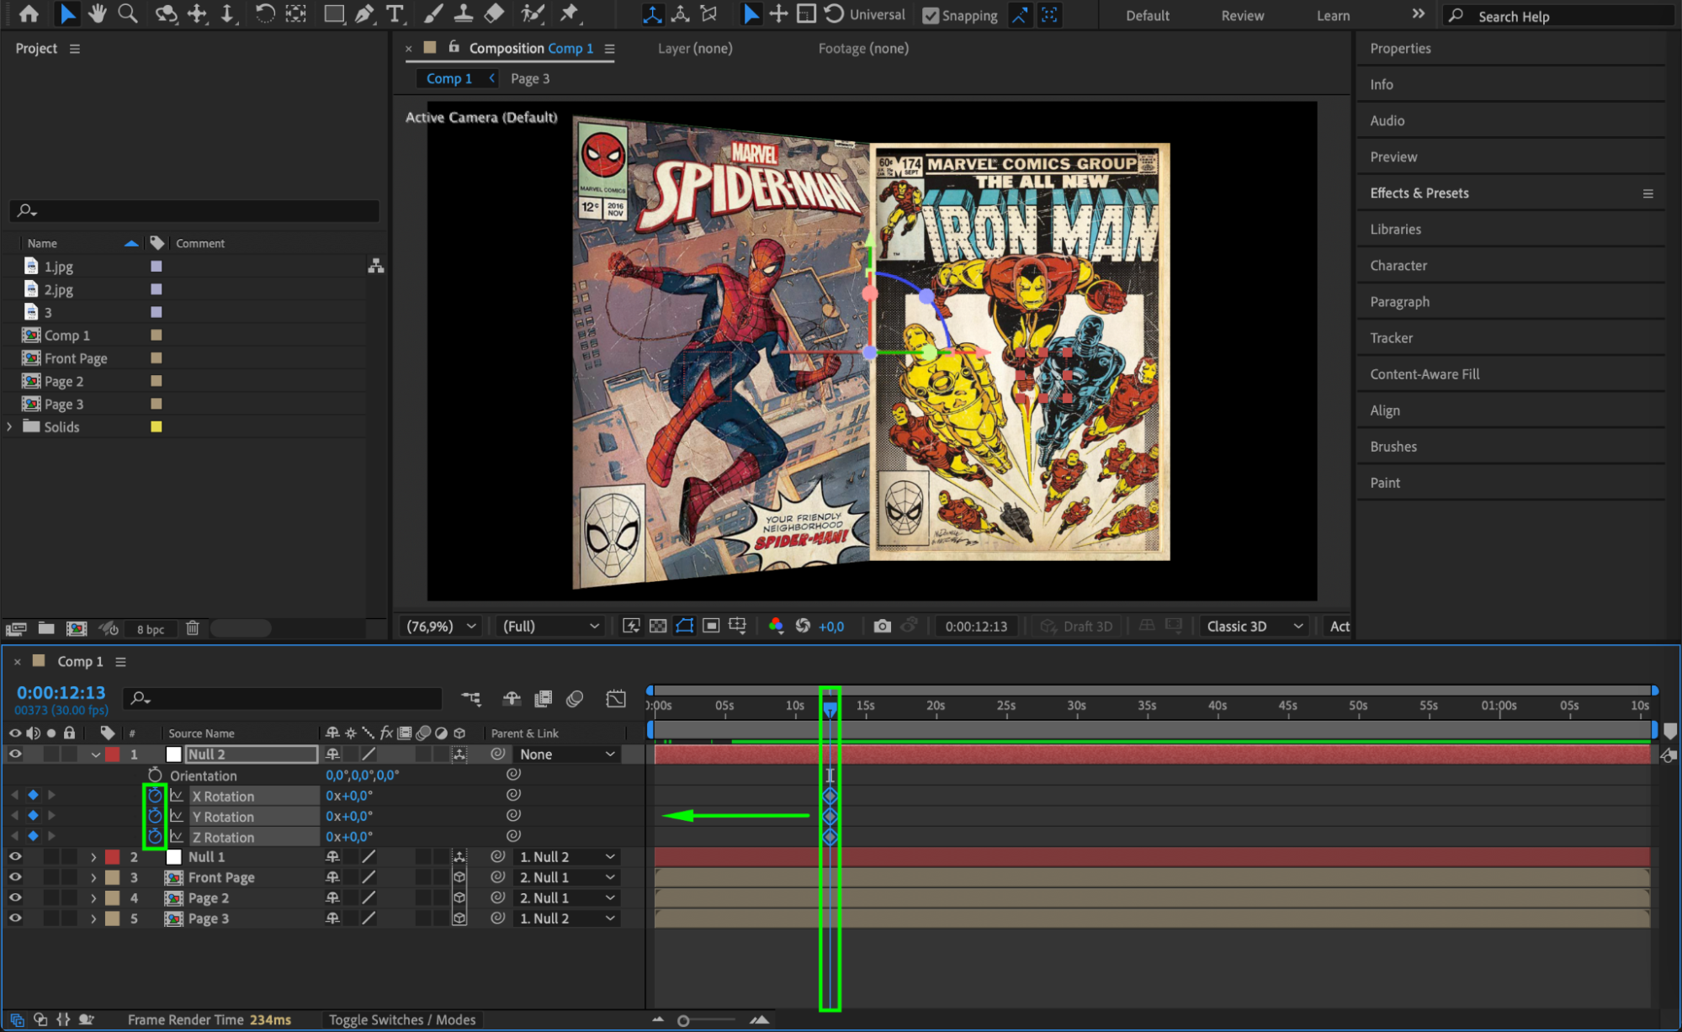This screenshot has height=1032, width=1682.
Task: Select the Type tool
Action: (394, 13)
